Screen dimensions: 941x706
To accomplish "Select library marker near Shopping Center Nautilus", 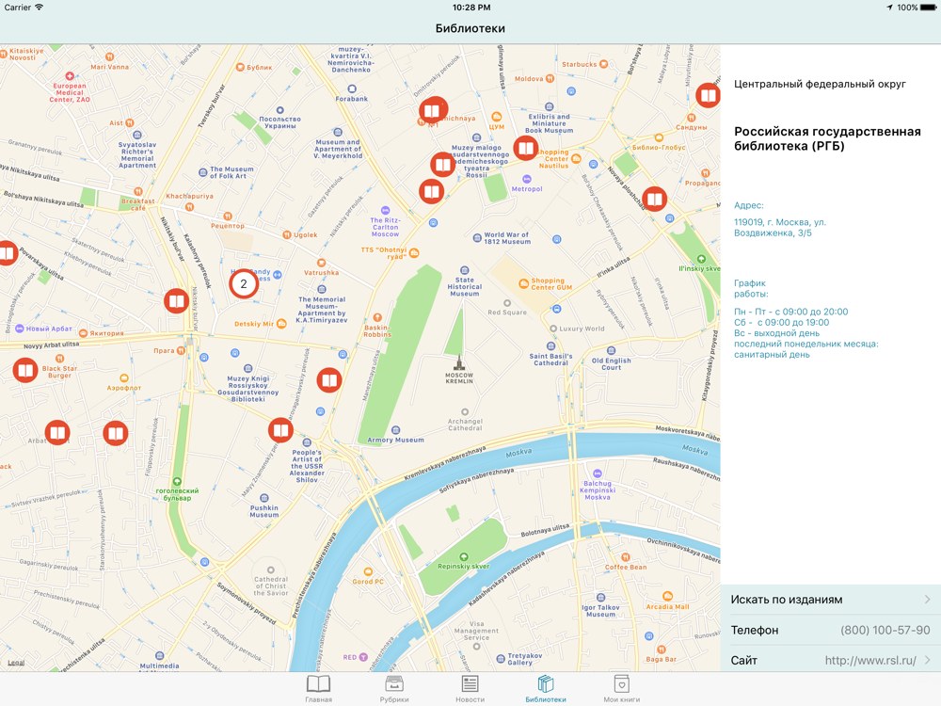I will (526, 148).
